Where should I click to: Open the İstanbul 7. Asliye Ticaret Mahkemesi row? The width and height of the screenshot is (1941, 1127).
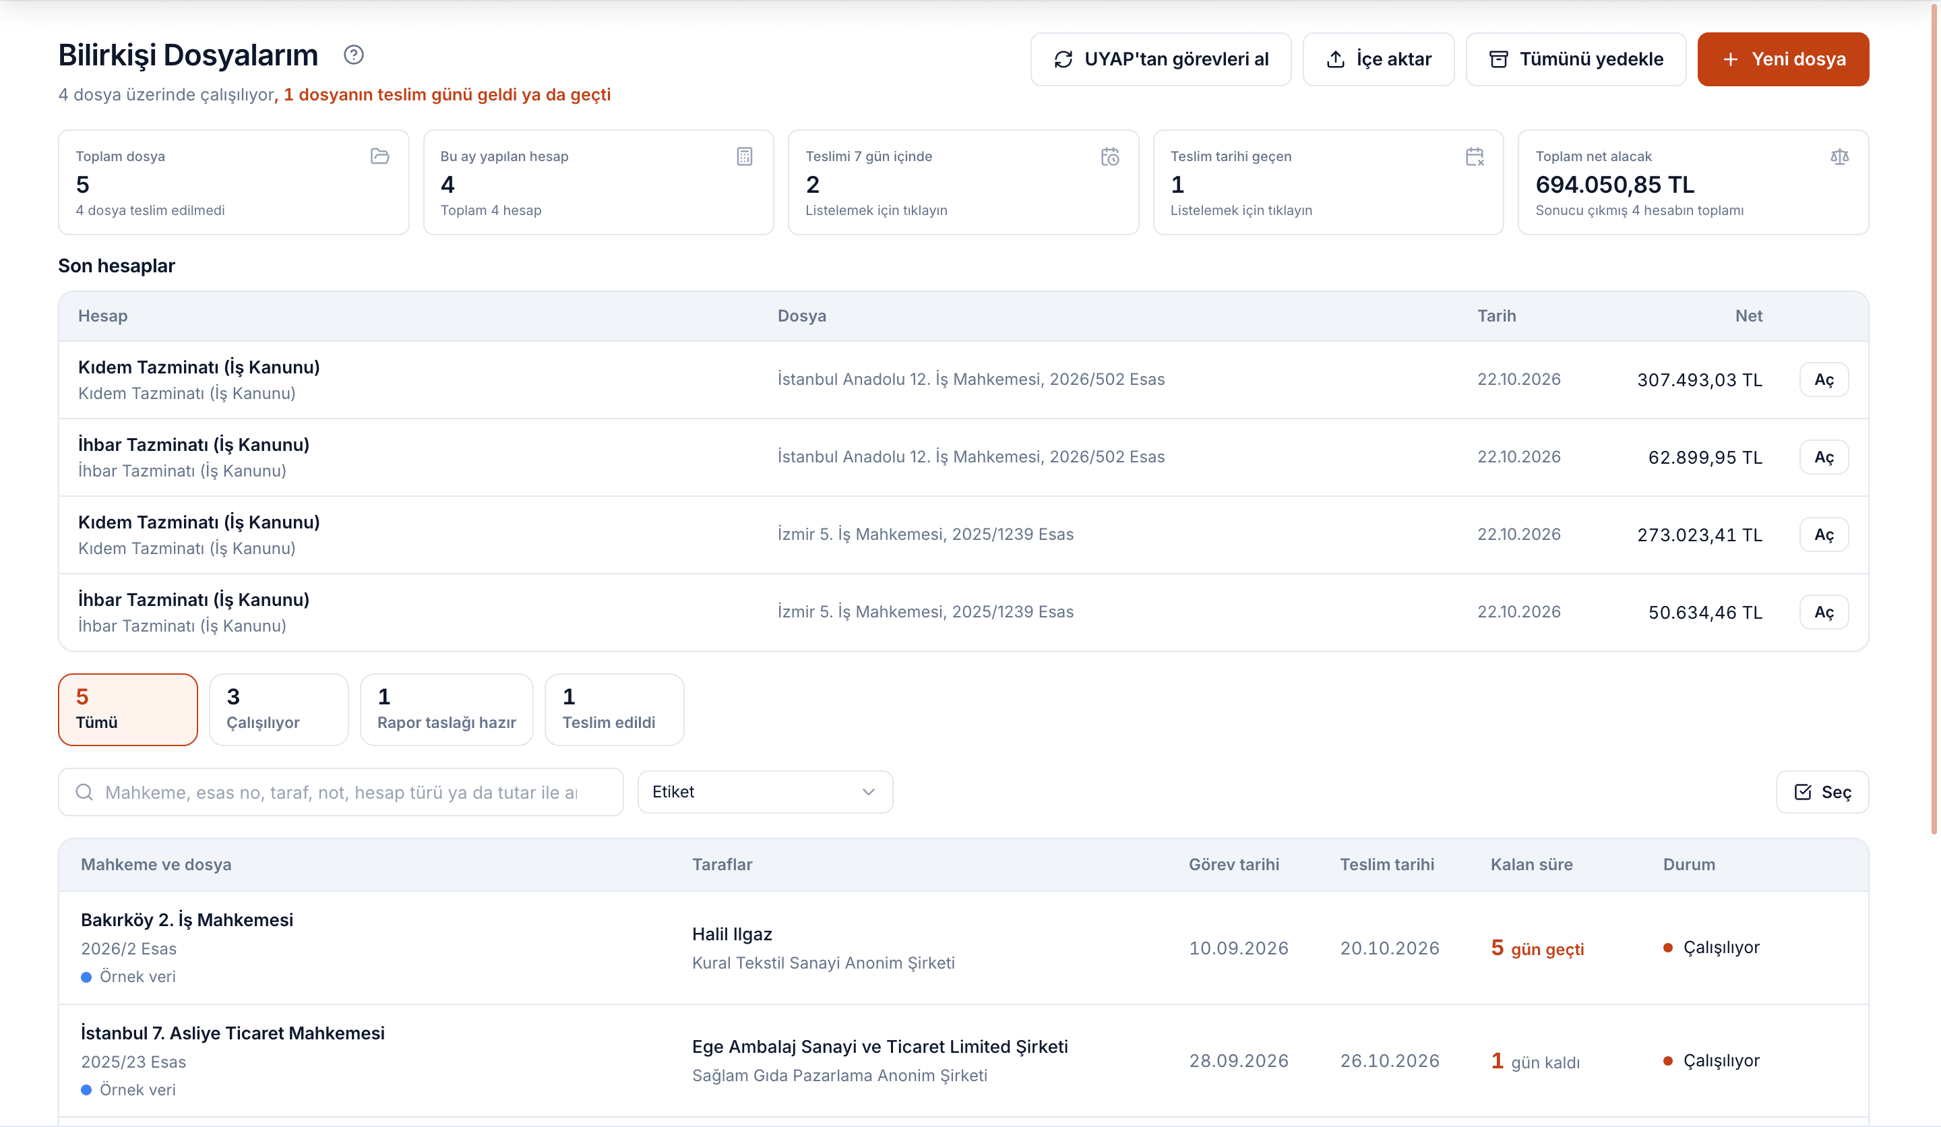click(964, 1061)
